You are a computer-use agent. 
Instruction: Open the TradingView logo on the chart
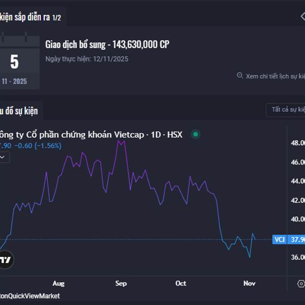pyautogui.click(x=6, y=259)
